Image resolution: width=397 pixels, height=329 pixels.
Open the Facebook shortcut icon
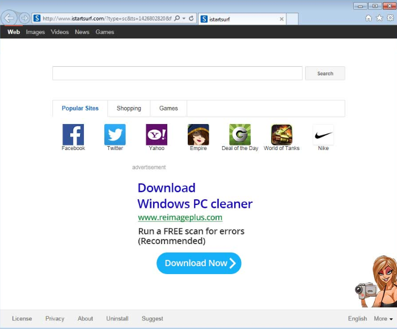[73, 135]
